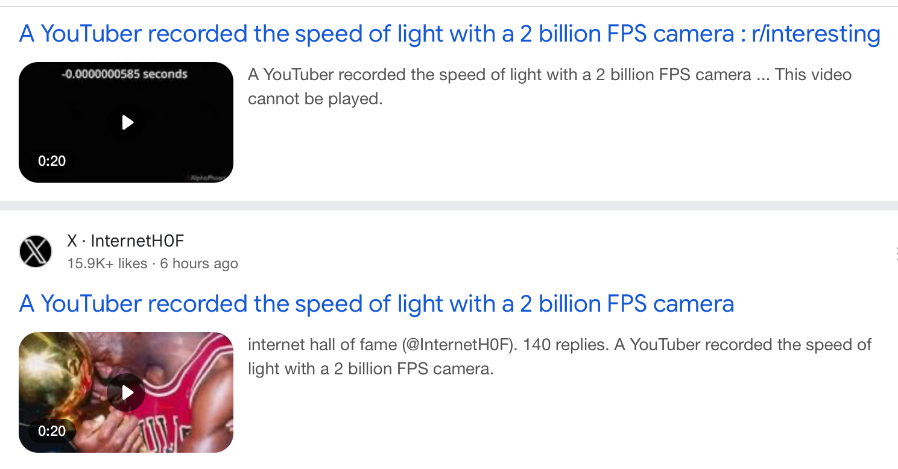Open three-dot options beside the X result
The image size is (898, 469).
click(x=896, y=253)
